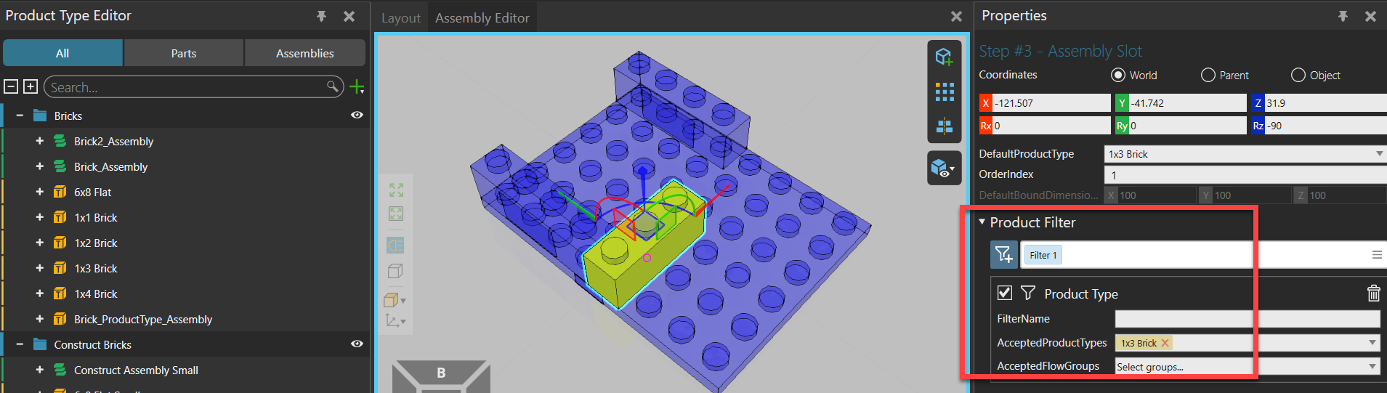Click the Z coordinate field
The height and width of the screenshot is (393, 1387).
(1325, 103)
